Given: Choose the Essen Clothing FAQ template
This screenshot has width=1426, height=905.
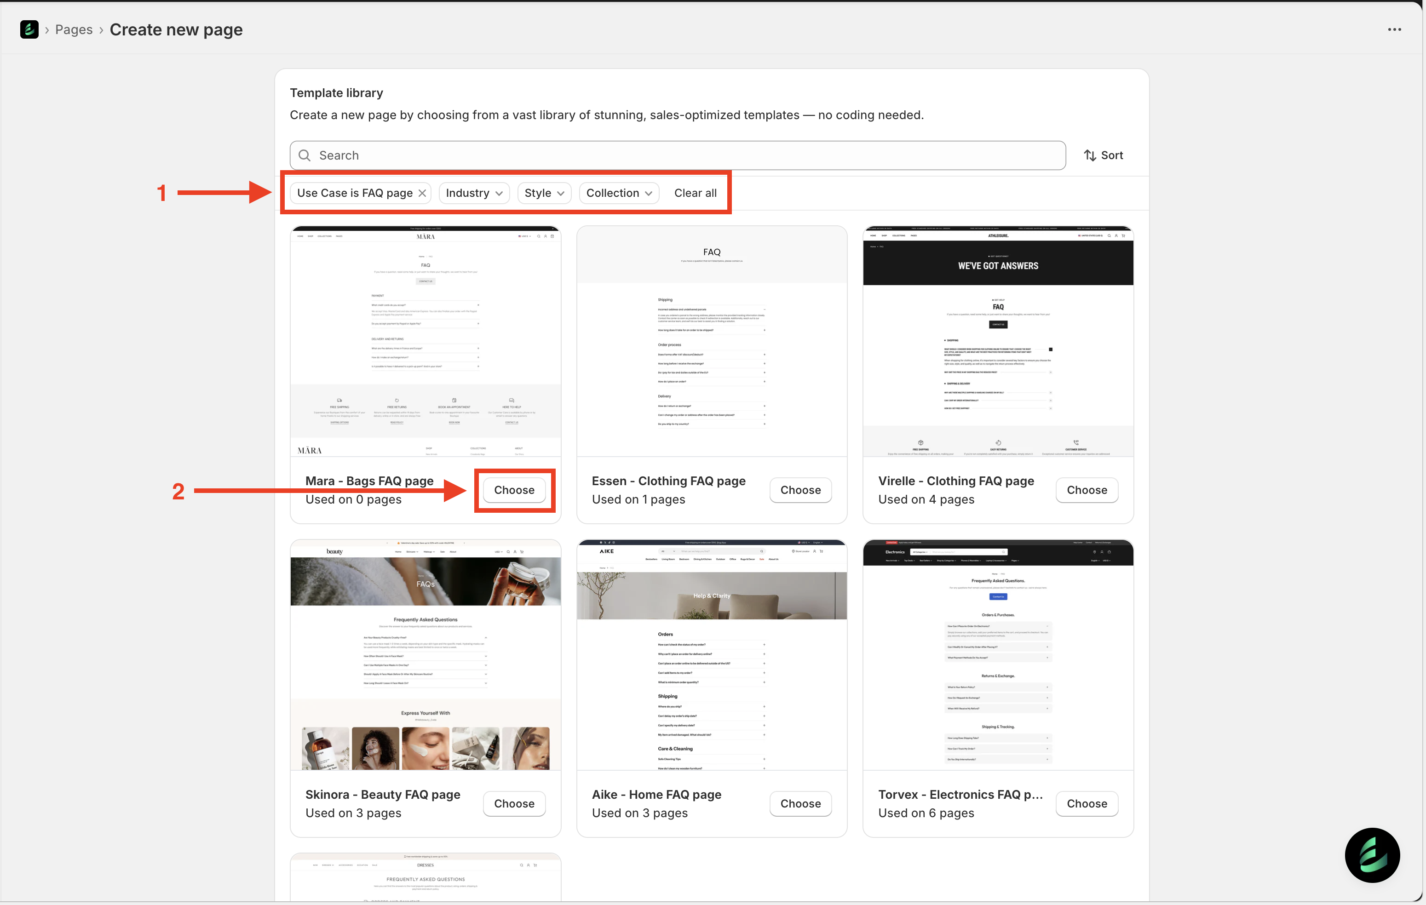Looking at the screenshot, I should click(x=800, y=490).
